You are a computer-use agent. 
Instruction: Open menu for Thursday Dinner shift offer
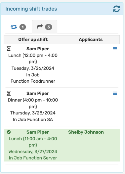pyautogui.click(x=115, y=93)
